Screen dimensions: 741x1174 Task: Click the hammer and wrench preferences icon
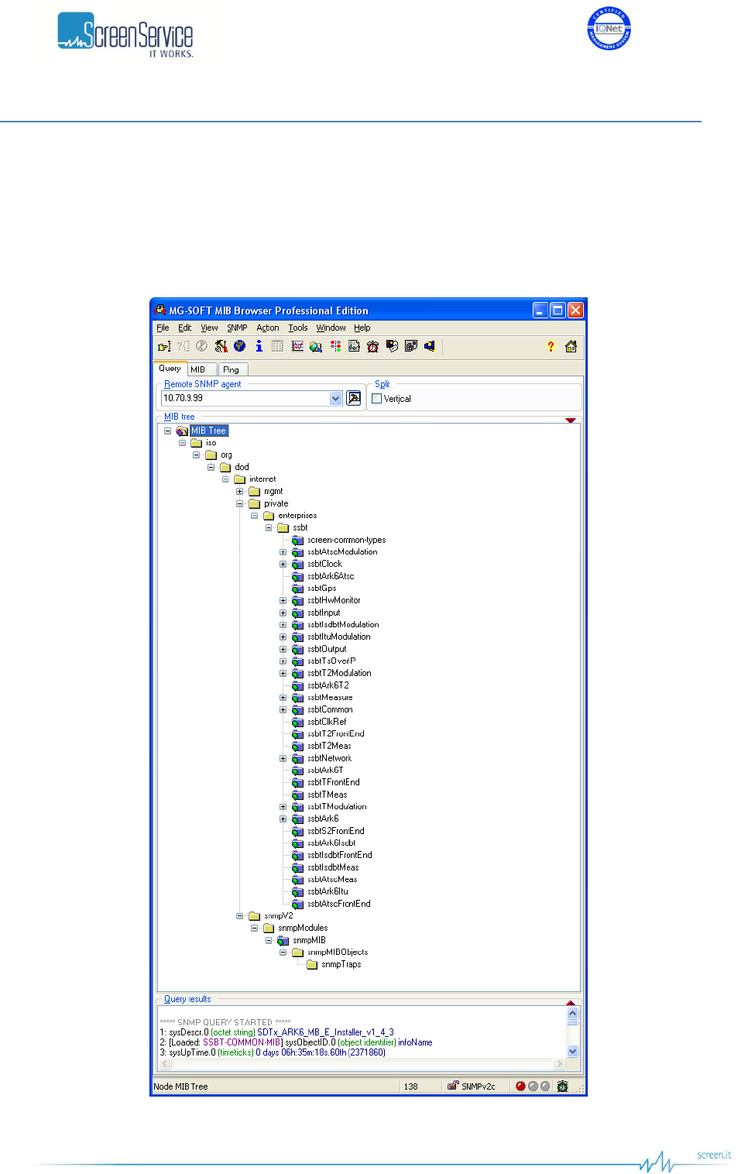[x=221, y=346]
